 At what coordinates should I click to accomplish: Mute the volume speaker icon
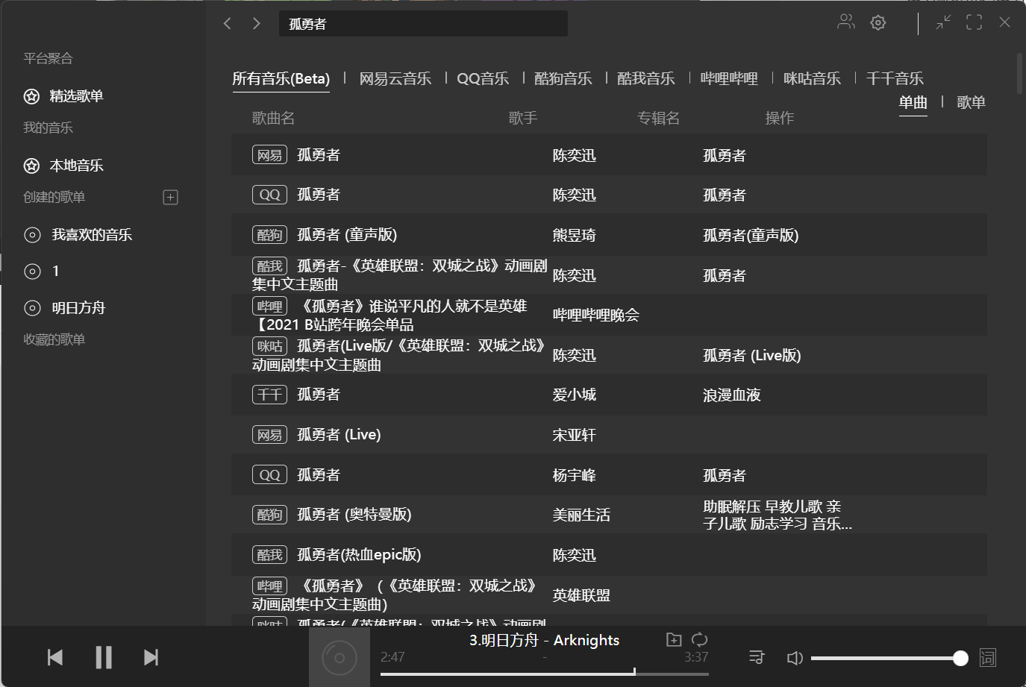[795, 658]
